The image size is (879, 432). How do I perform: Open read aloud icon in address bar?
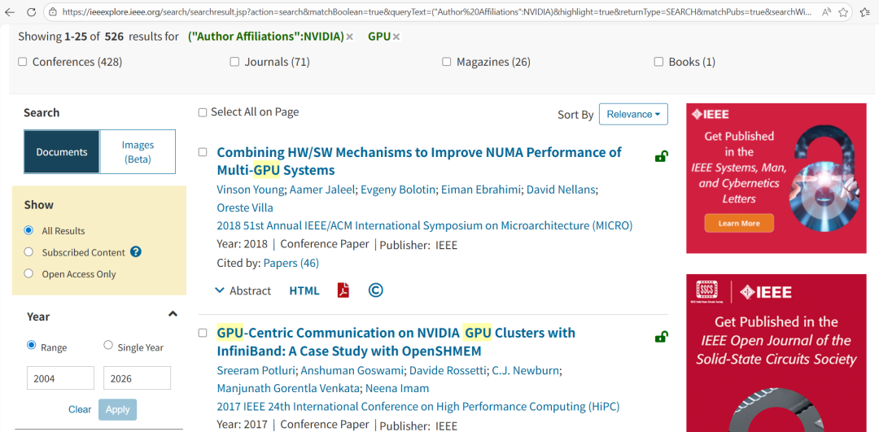coord(826,11)
